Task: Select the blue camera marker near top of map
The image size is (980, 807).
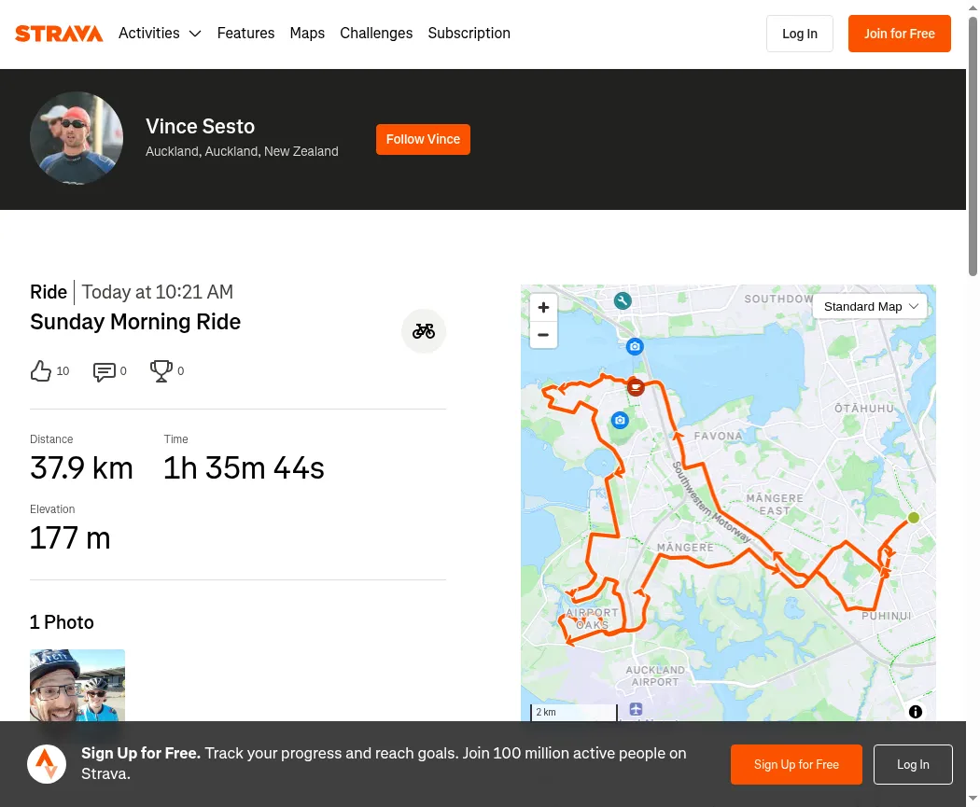Action: [x=635, y=346]
